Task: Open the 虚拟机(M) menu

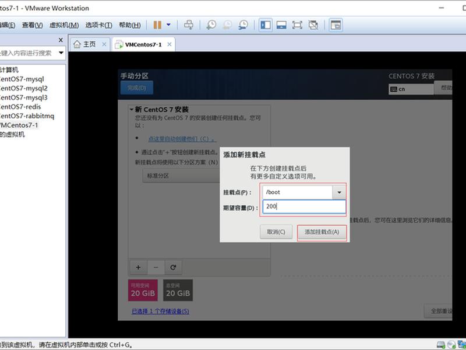Action: coord(64,25)
